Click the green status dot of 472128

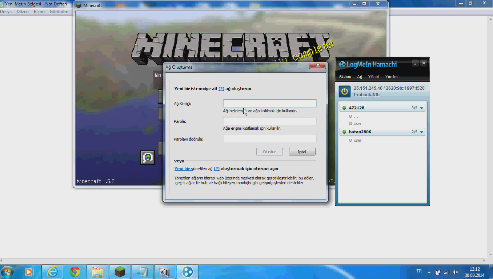(x=344, y=108)
